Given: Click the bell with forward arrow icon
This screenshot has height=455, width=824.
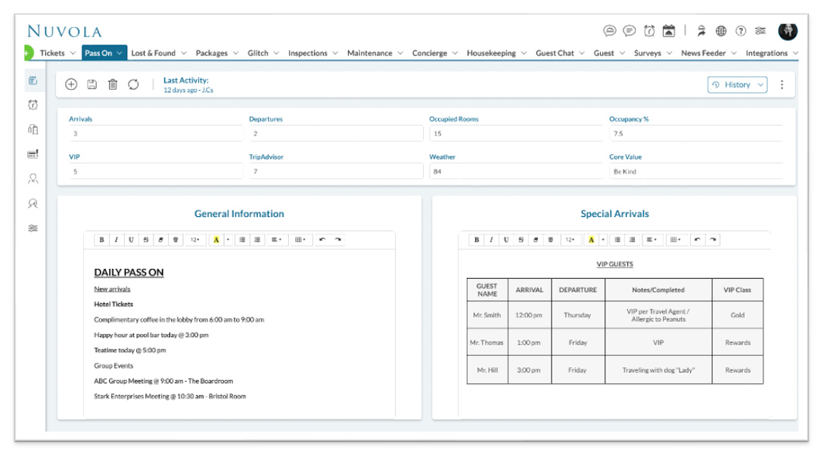Looking at the screenshot, I should [x=701, y=31].
